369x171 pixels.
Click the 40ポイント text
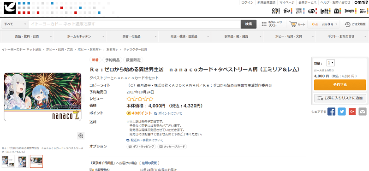(x=142, y=113)
